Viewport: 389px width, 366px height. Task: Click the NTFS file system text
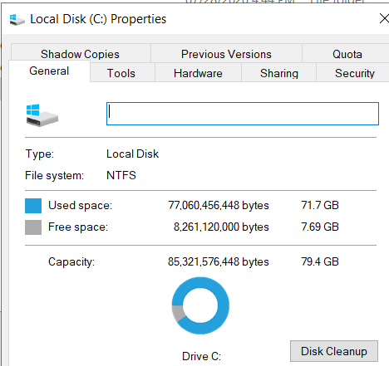(x=121, y=175)
